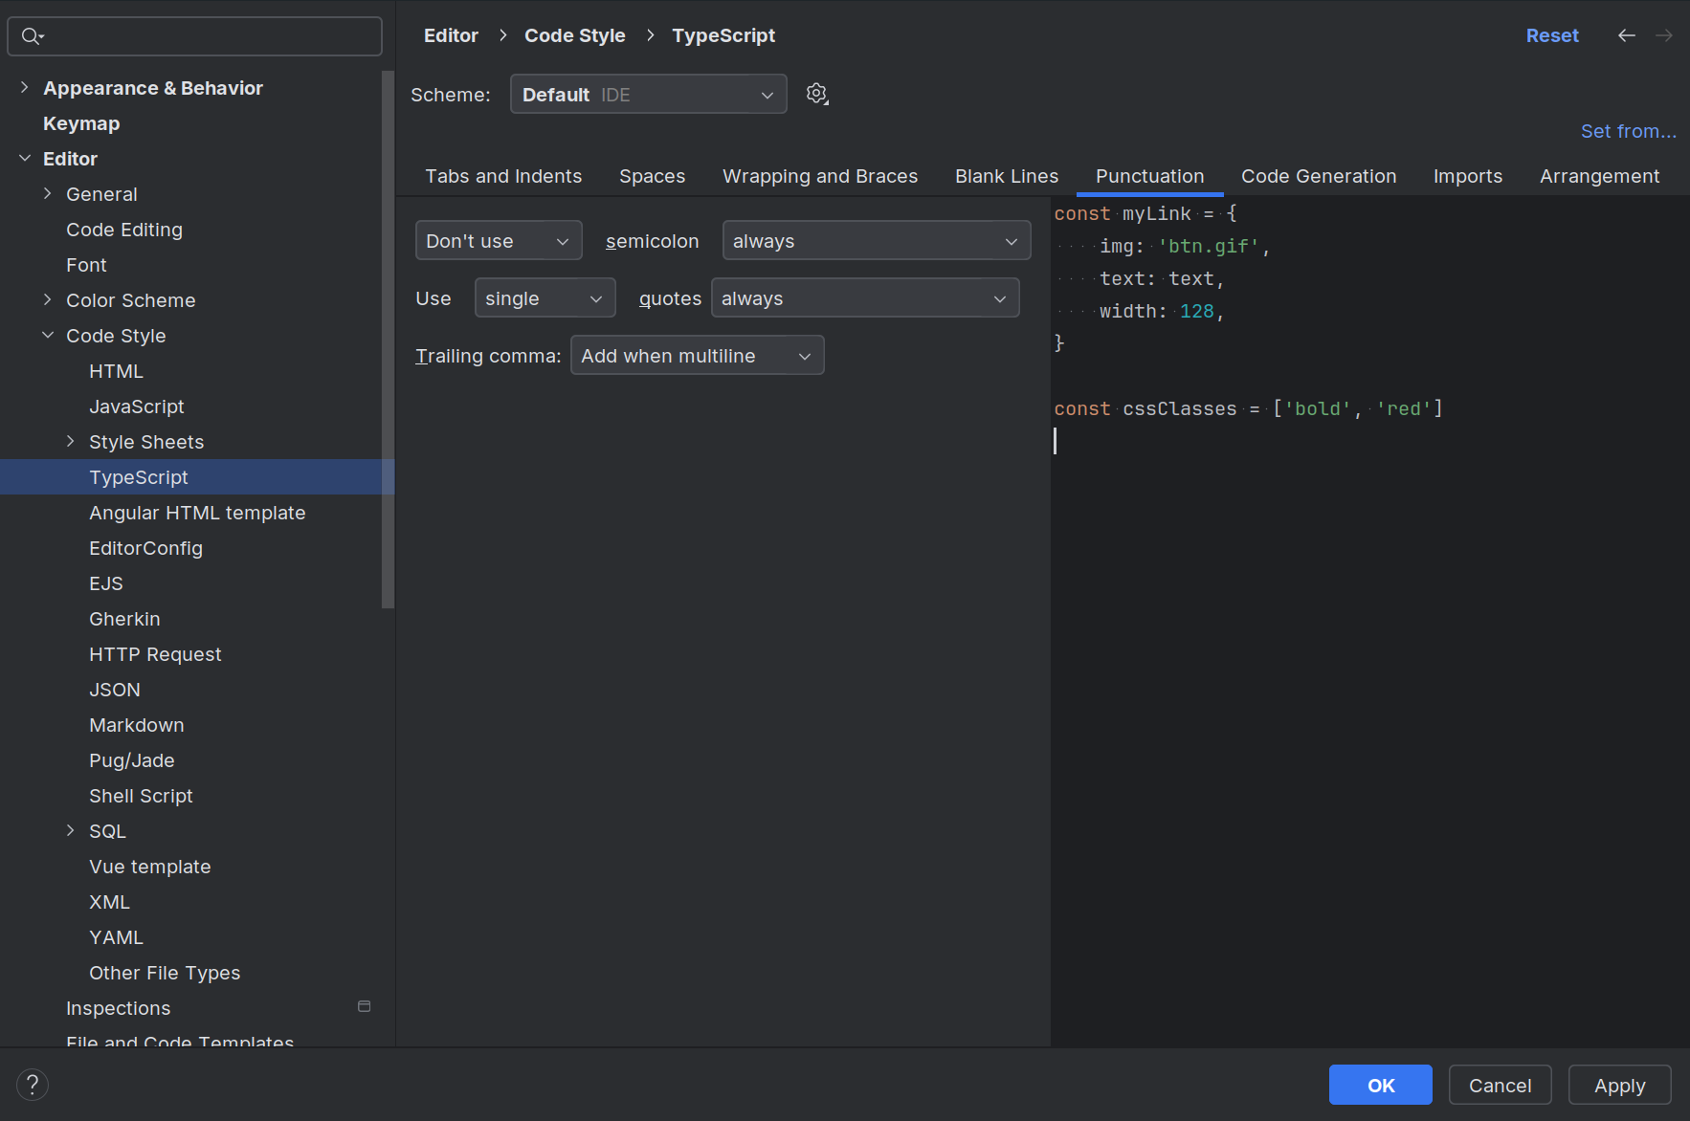Expand the SQL tree node
The image size is (1690, 1121).
tap(70, 830)
